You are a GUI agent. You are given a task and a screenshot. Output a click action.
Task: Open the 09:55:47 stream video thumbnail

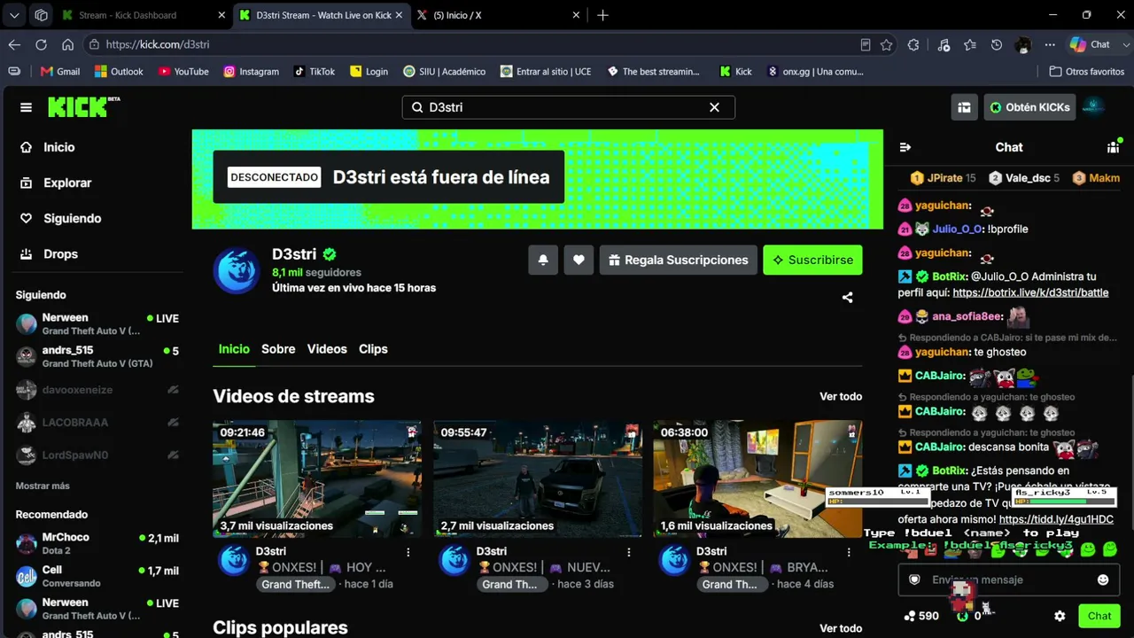point(538,478)
